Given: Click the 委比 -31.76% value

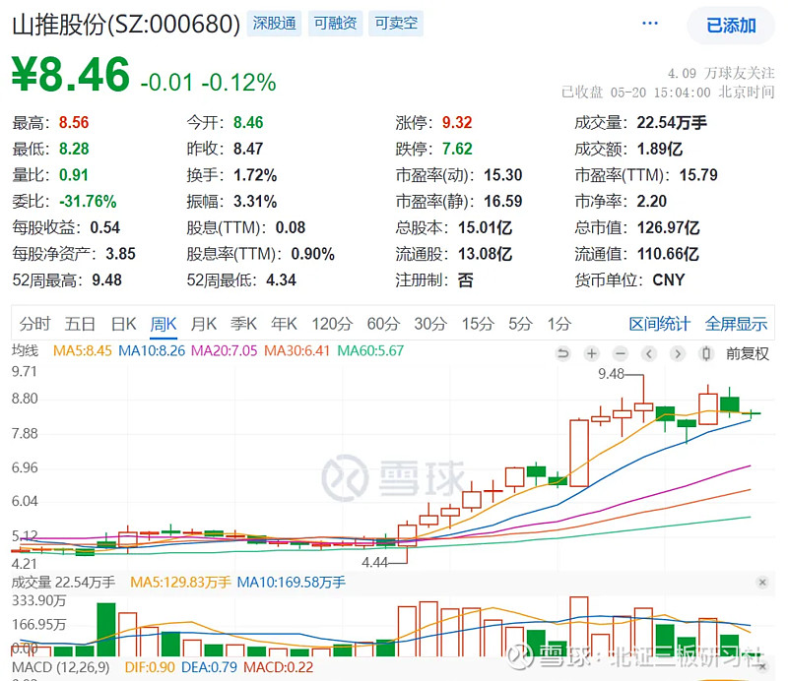Looking at the screenshot, I should click(88, 202).
